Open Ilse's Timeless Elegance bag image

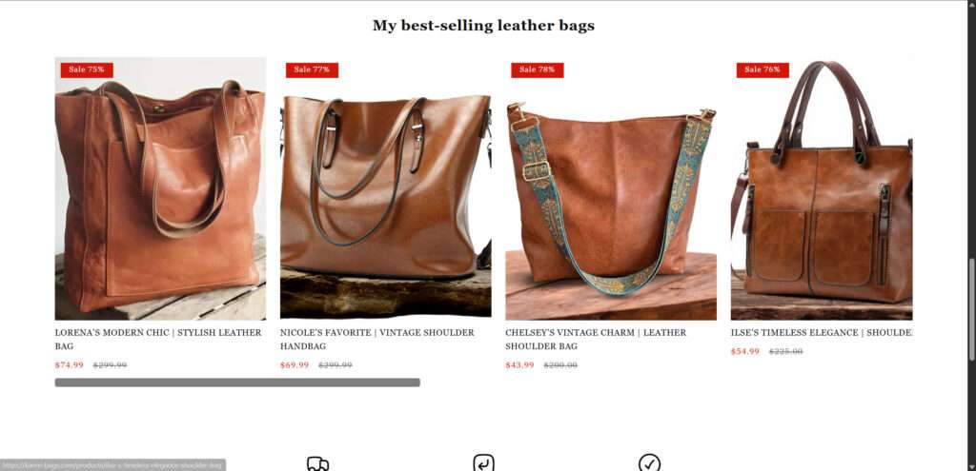tap(822, 188)
